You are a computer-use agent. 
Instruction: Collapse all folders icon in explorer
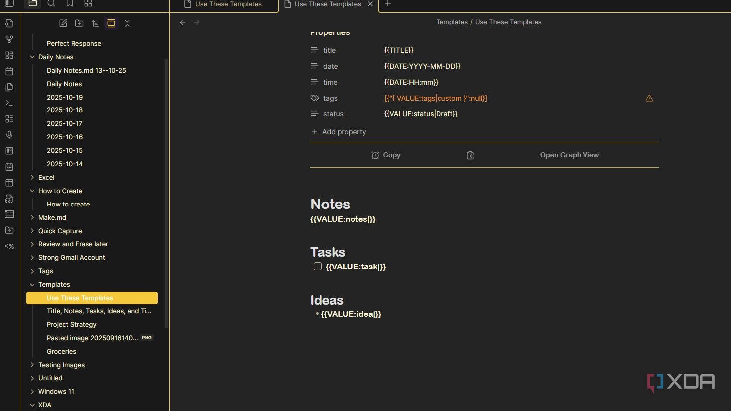pos(127,23)
